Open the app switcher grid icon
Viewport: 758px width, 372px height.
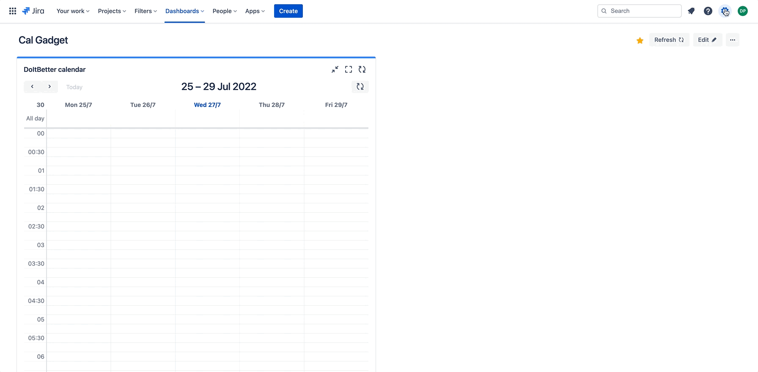click(x=13, y=11)
